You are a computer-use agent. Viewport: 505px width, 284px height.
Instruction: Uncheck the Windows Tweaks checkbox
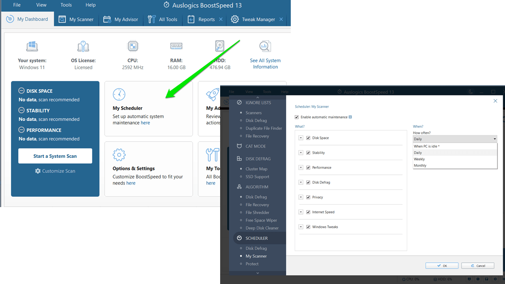tap(308, 227)
